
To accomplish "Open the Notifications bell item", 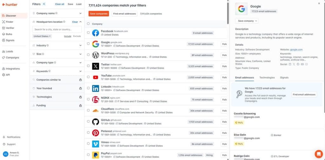I will pyautogui.click(x=12, y=137).
